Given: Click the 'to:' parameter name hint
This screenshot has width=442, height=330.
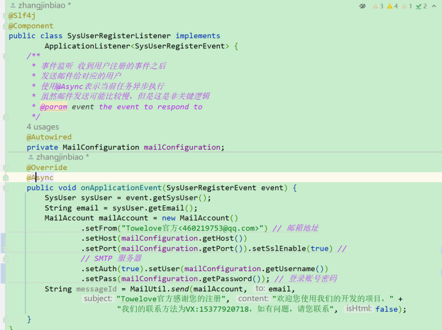Looking at the screenshot, I should point(260,288).
